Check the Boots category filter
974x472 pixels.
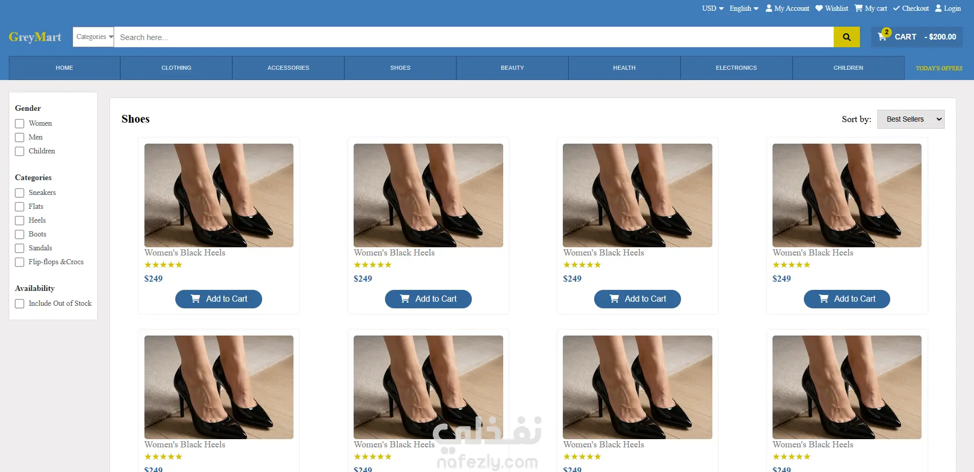[20, 234]
